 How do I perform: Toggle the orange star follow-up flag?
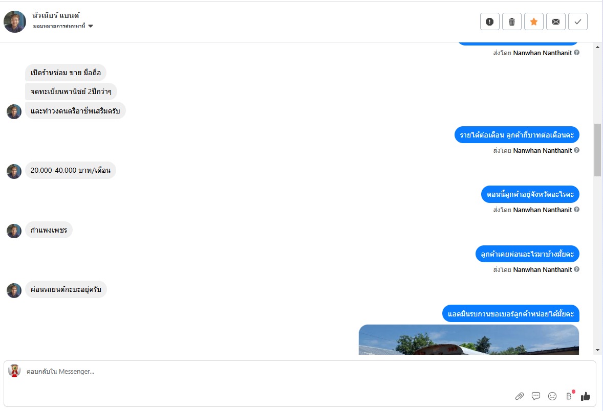(x=534, y=21)
